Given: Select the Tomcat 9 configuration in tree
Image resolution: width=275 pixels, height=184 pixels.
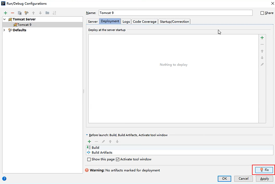Looking at the screenshot, I should point(43,25).
